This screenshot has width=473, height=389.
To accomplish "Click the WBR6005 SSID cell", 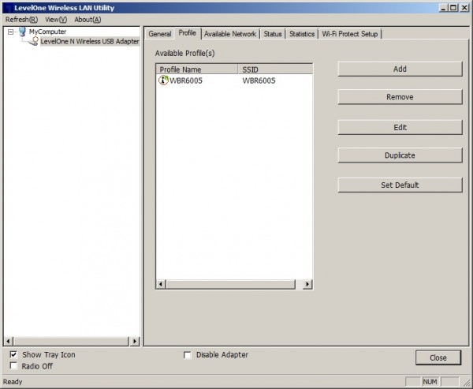I will (259, 80).
